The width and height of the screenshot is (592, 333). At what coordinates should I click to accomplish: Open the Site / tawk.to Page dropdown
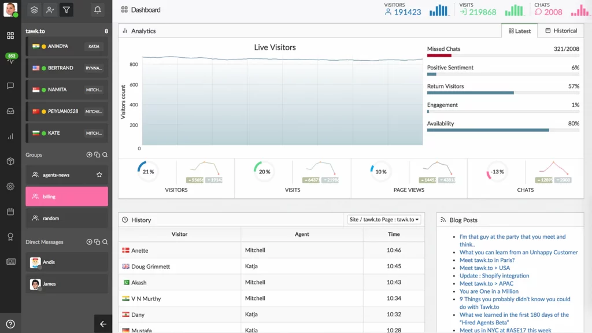[x=384, y=219]
